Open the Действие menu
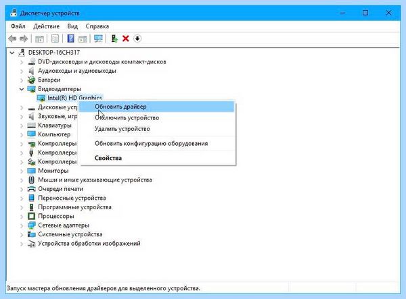406x299 pixels. tap(46, 26)
